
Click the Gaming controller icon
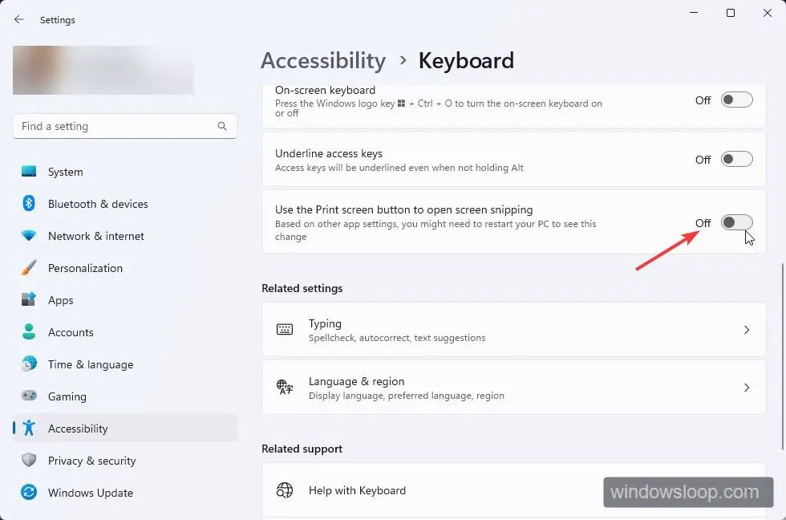(29, 396)
